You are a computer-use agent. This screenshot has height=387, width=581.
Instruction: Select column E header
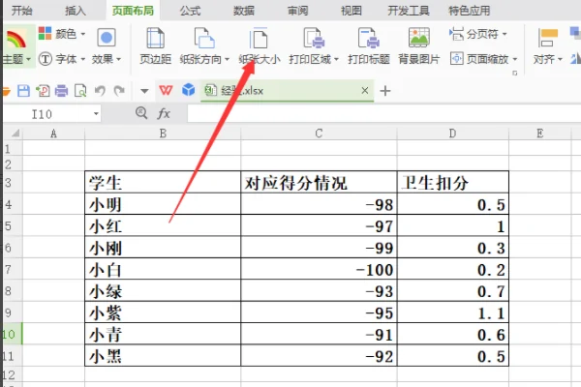click(540, 134)
